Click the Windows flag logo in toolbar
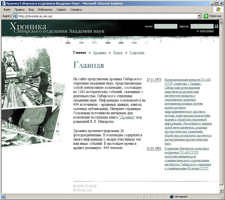Screen dimensions: 225x200 218,10
